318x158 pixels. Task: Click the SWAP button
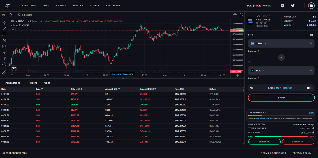click(281, 97)
